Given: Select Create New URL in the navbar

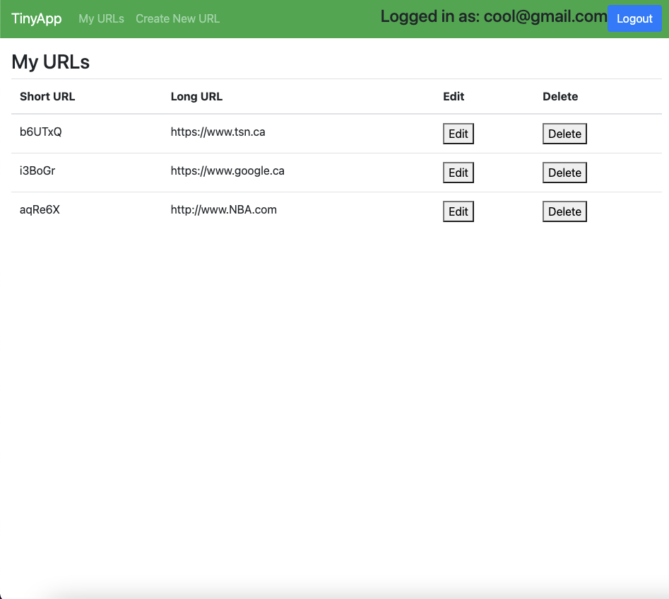Looking at the screenshot, I should tap(177, 19).
